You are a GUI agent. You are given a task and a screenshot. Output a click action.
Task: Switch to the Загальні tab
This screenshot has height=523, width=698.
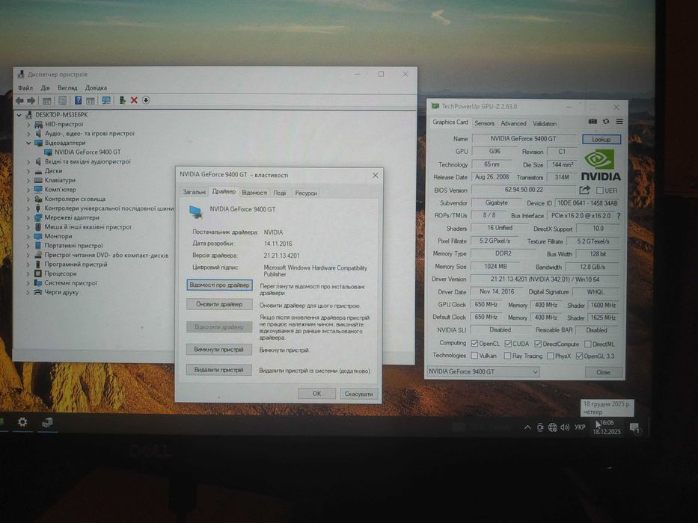(194, 192)
